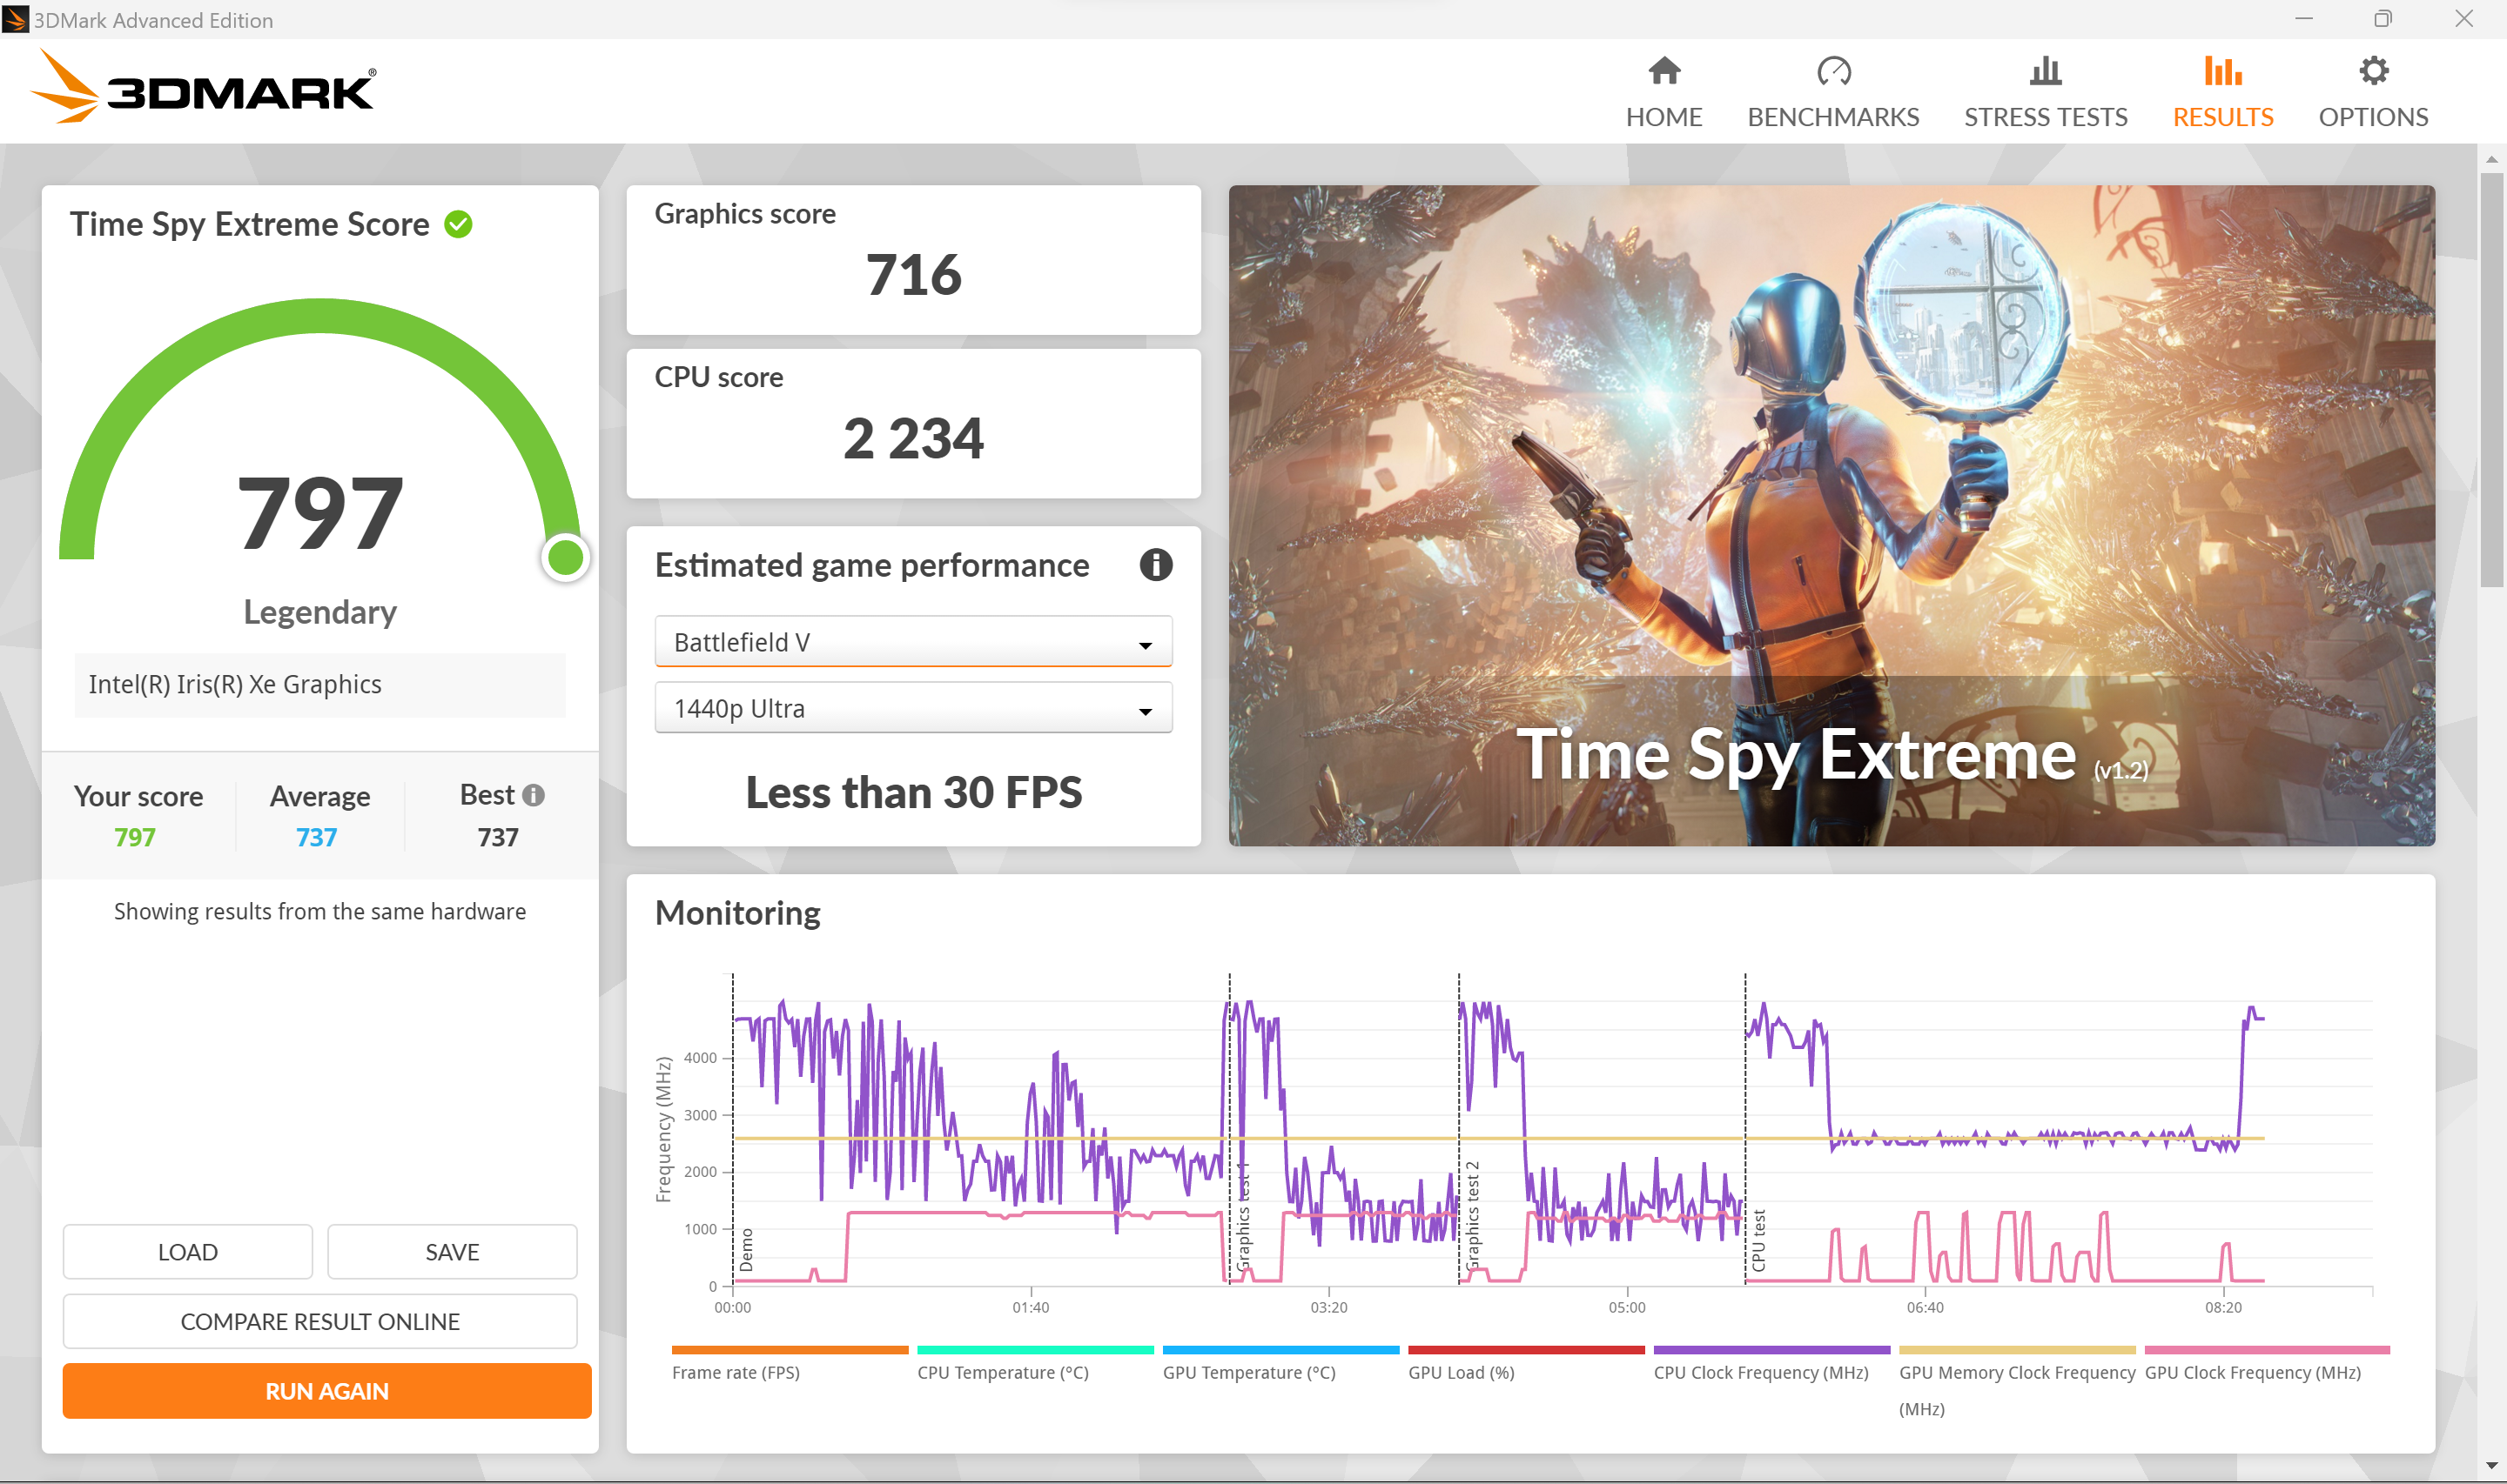
Task: Click the scroll down arrow on the scrollbar
Action: click(x=2491, y=1466)
